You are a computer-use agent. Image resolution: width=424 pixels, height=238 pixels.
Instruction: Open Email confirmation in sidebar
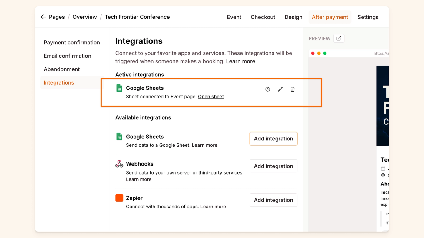[x=67, y=56]
